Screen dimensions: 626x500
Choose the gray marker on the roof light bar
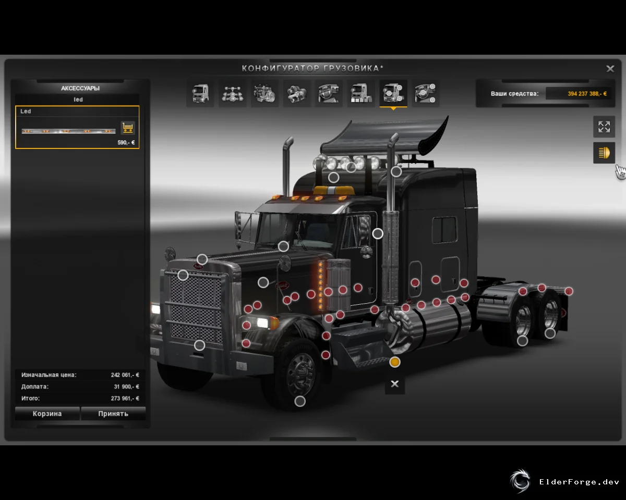[x=351, y=167]
